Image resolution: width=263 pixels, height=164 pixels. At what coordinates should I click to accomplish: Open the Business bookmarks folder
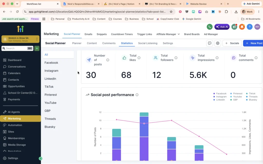pos(132,19)
